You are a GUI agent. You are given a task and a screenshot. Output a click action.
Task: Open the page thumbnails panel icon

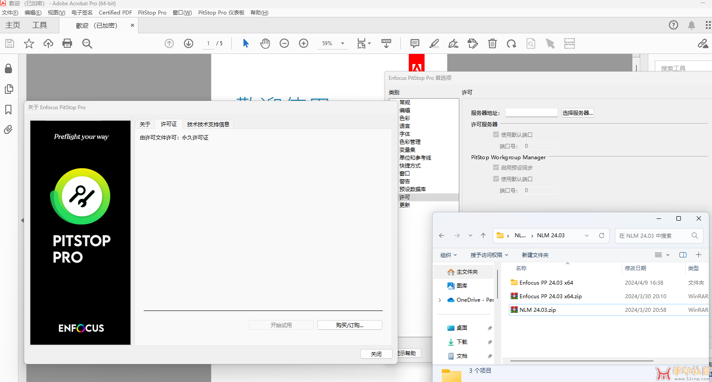pos(8,89)
